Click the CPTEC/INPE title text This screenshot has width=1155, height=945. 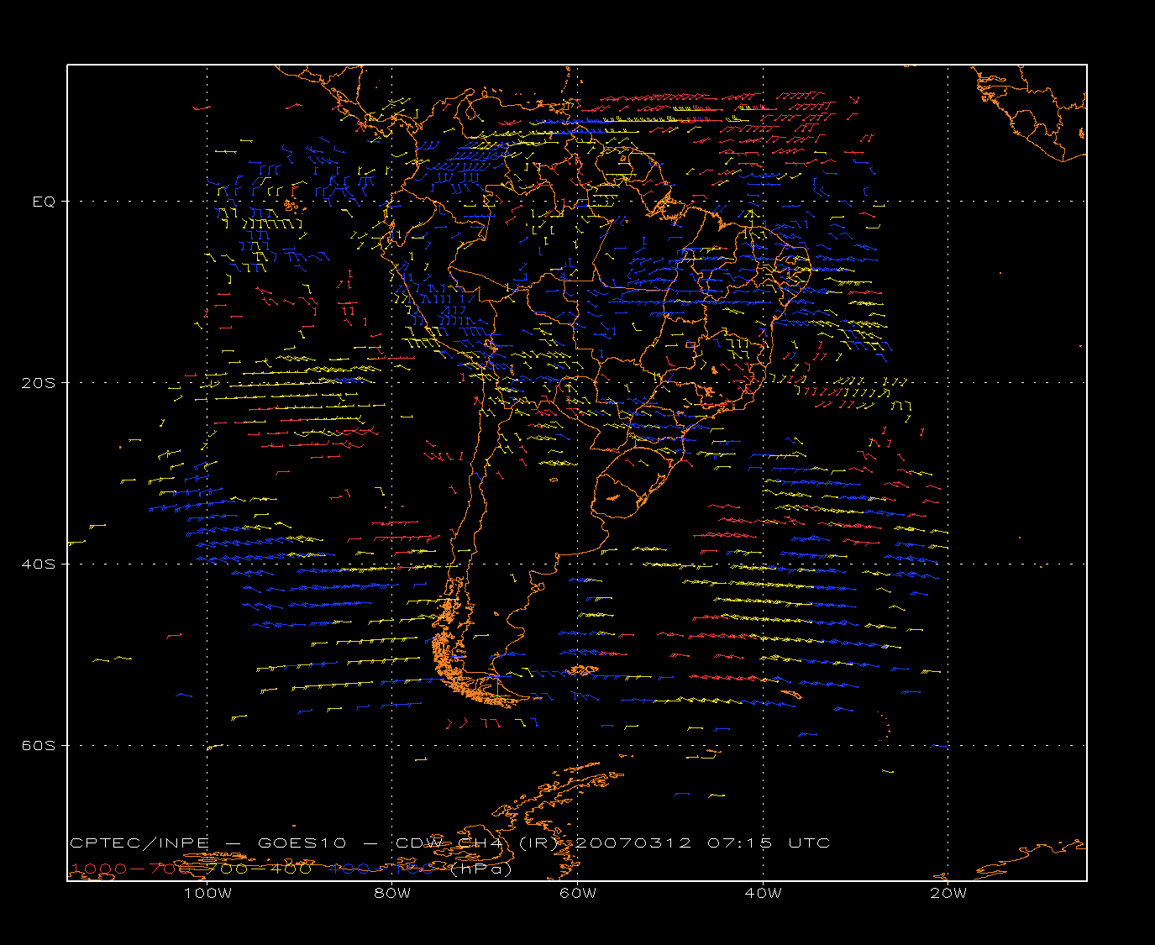(139, 843)
